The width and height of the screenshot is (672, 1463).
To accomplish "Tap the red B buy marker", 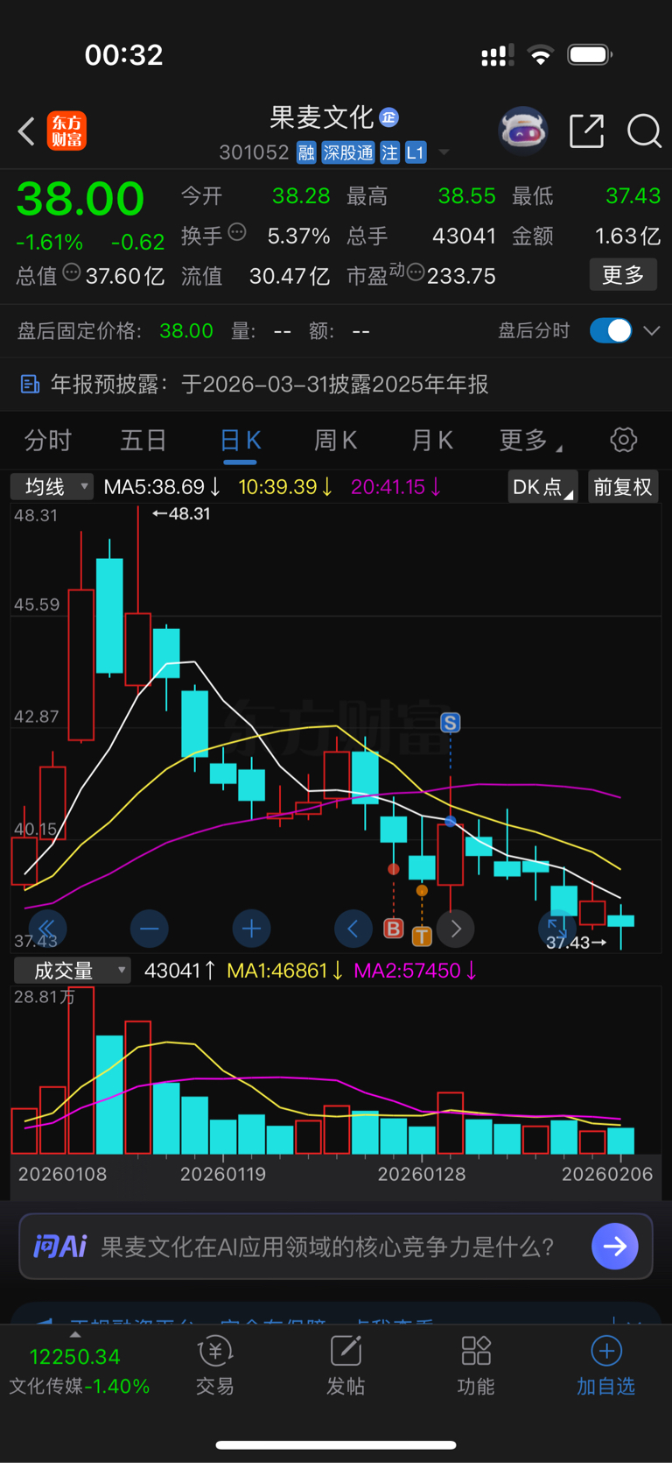I will click(394, 929).
